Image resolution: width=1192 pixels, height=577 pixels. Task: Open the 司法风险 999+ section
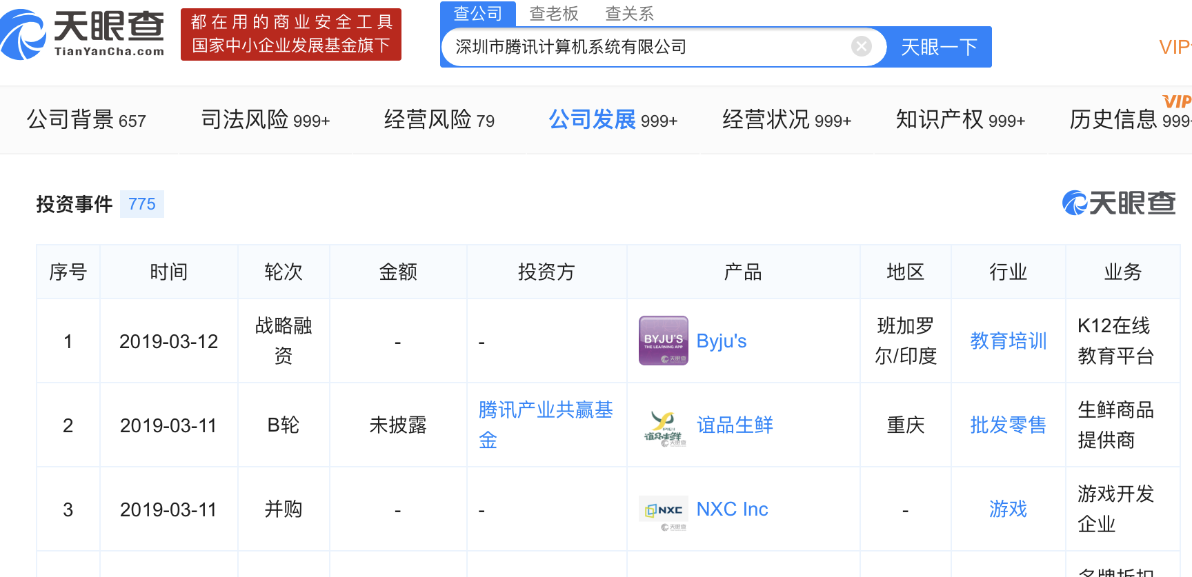266,120
